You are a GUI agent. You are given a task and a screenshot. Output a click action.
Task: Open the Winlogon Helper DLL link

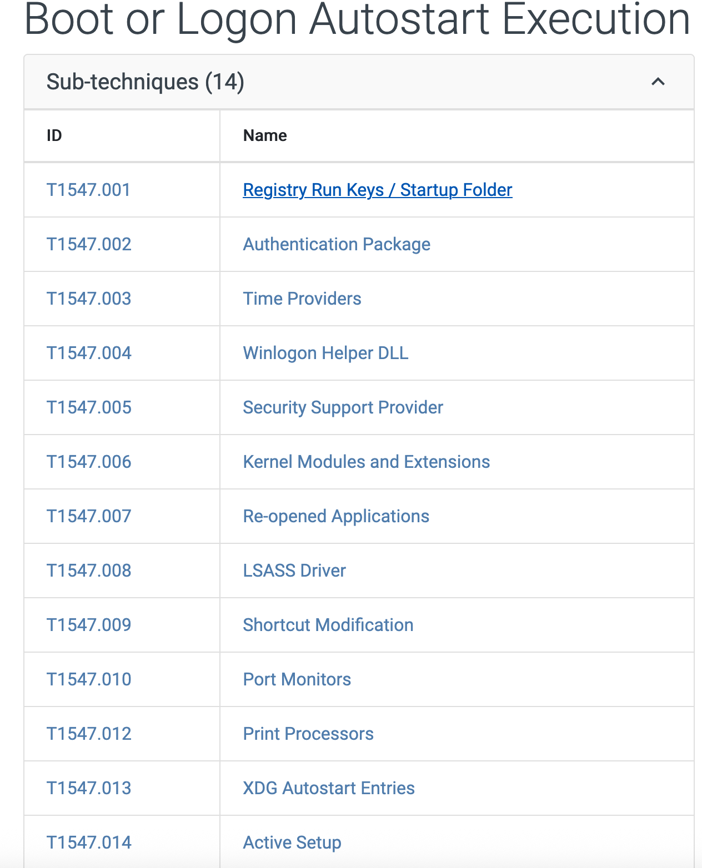point(325,353)
